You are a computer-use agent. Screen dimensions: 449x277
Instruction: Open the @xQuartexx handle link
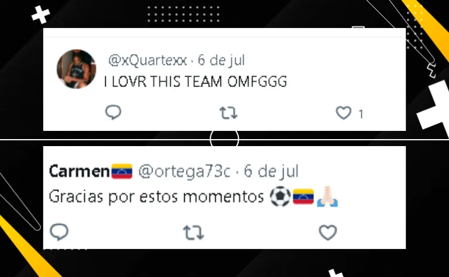click(x=147, y=60)
